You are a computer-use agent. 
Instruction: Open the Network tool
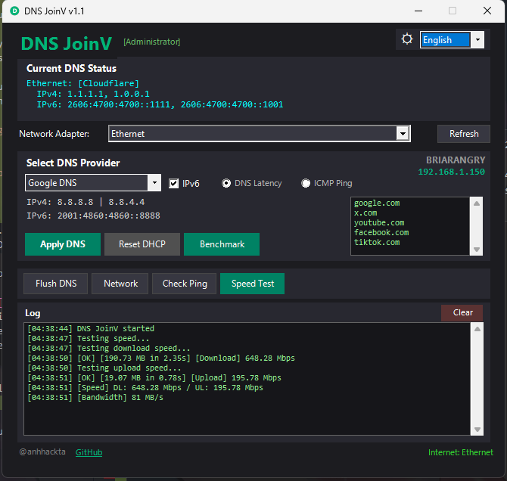[120, 284]
